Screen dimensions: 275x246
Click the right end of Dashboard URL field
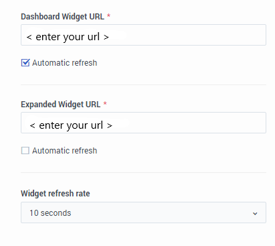point(256,35)
